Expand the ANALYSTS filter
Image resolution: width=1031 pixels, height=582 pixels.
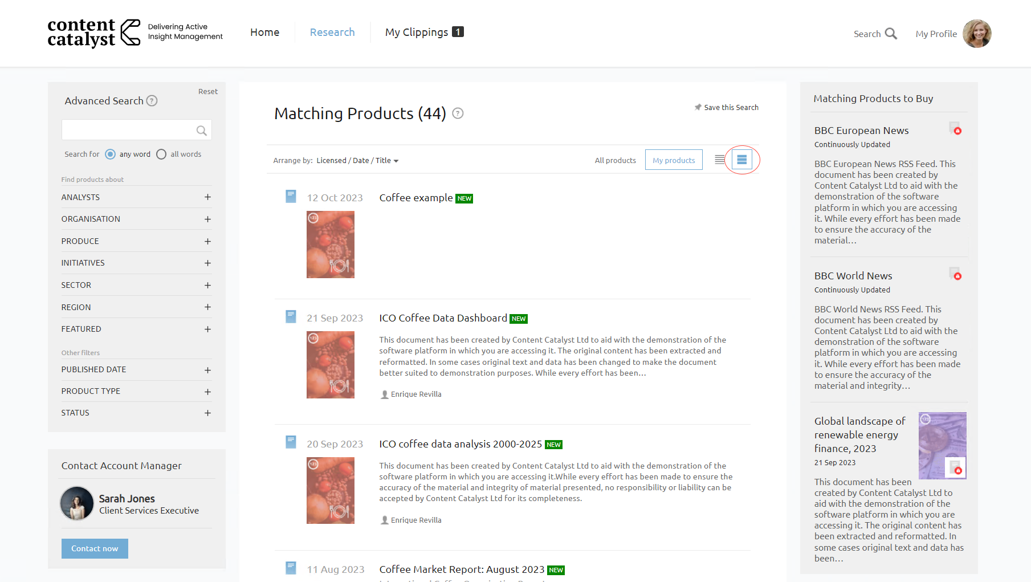207,197
